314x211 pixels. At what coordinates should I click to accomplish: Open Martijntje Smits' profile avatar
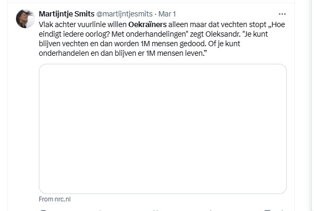tap(26, 19)
